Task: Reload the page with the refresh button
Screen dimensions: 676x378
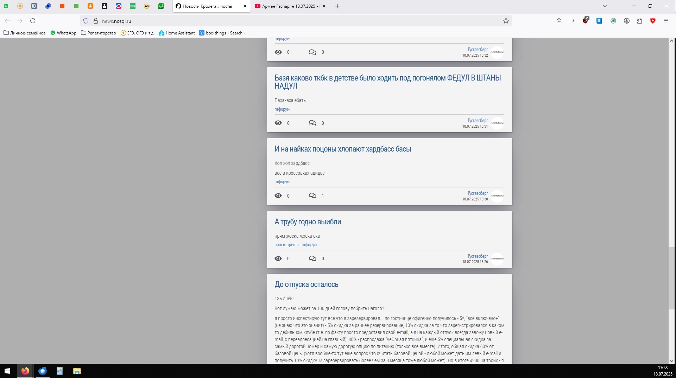Action: pyautogui.click(x=33, y=21)
